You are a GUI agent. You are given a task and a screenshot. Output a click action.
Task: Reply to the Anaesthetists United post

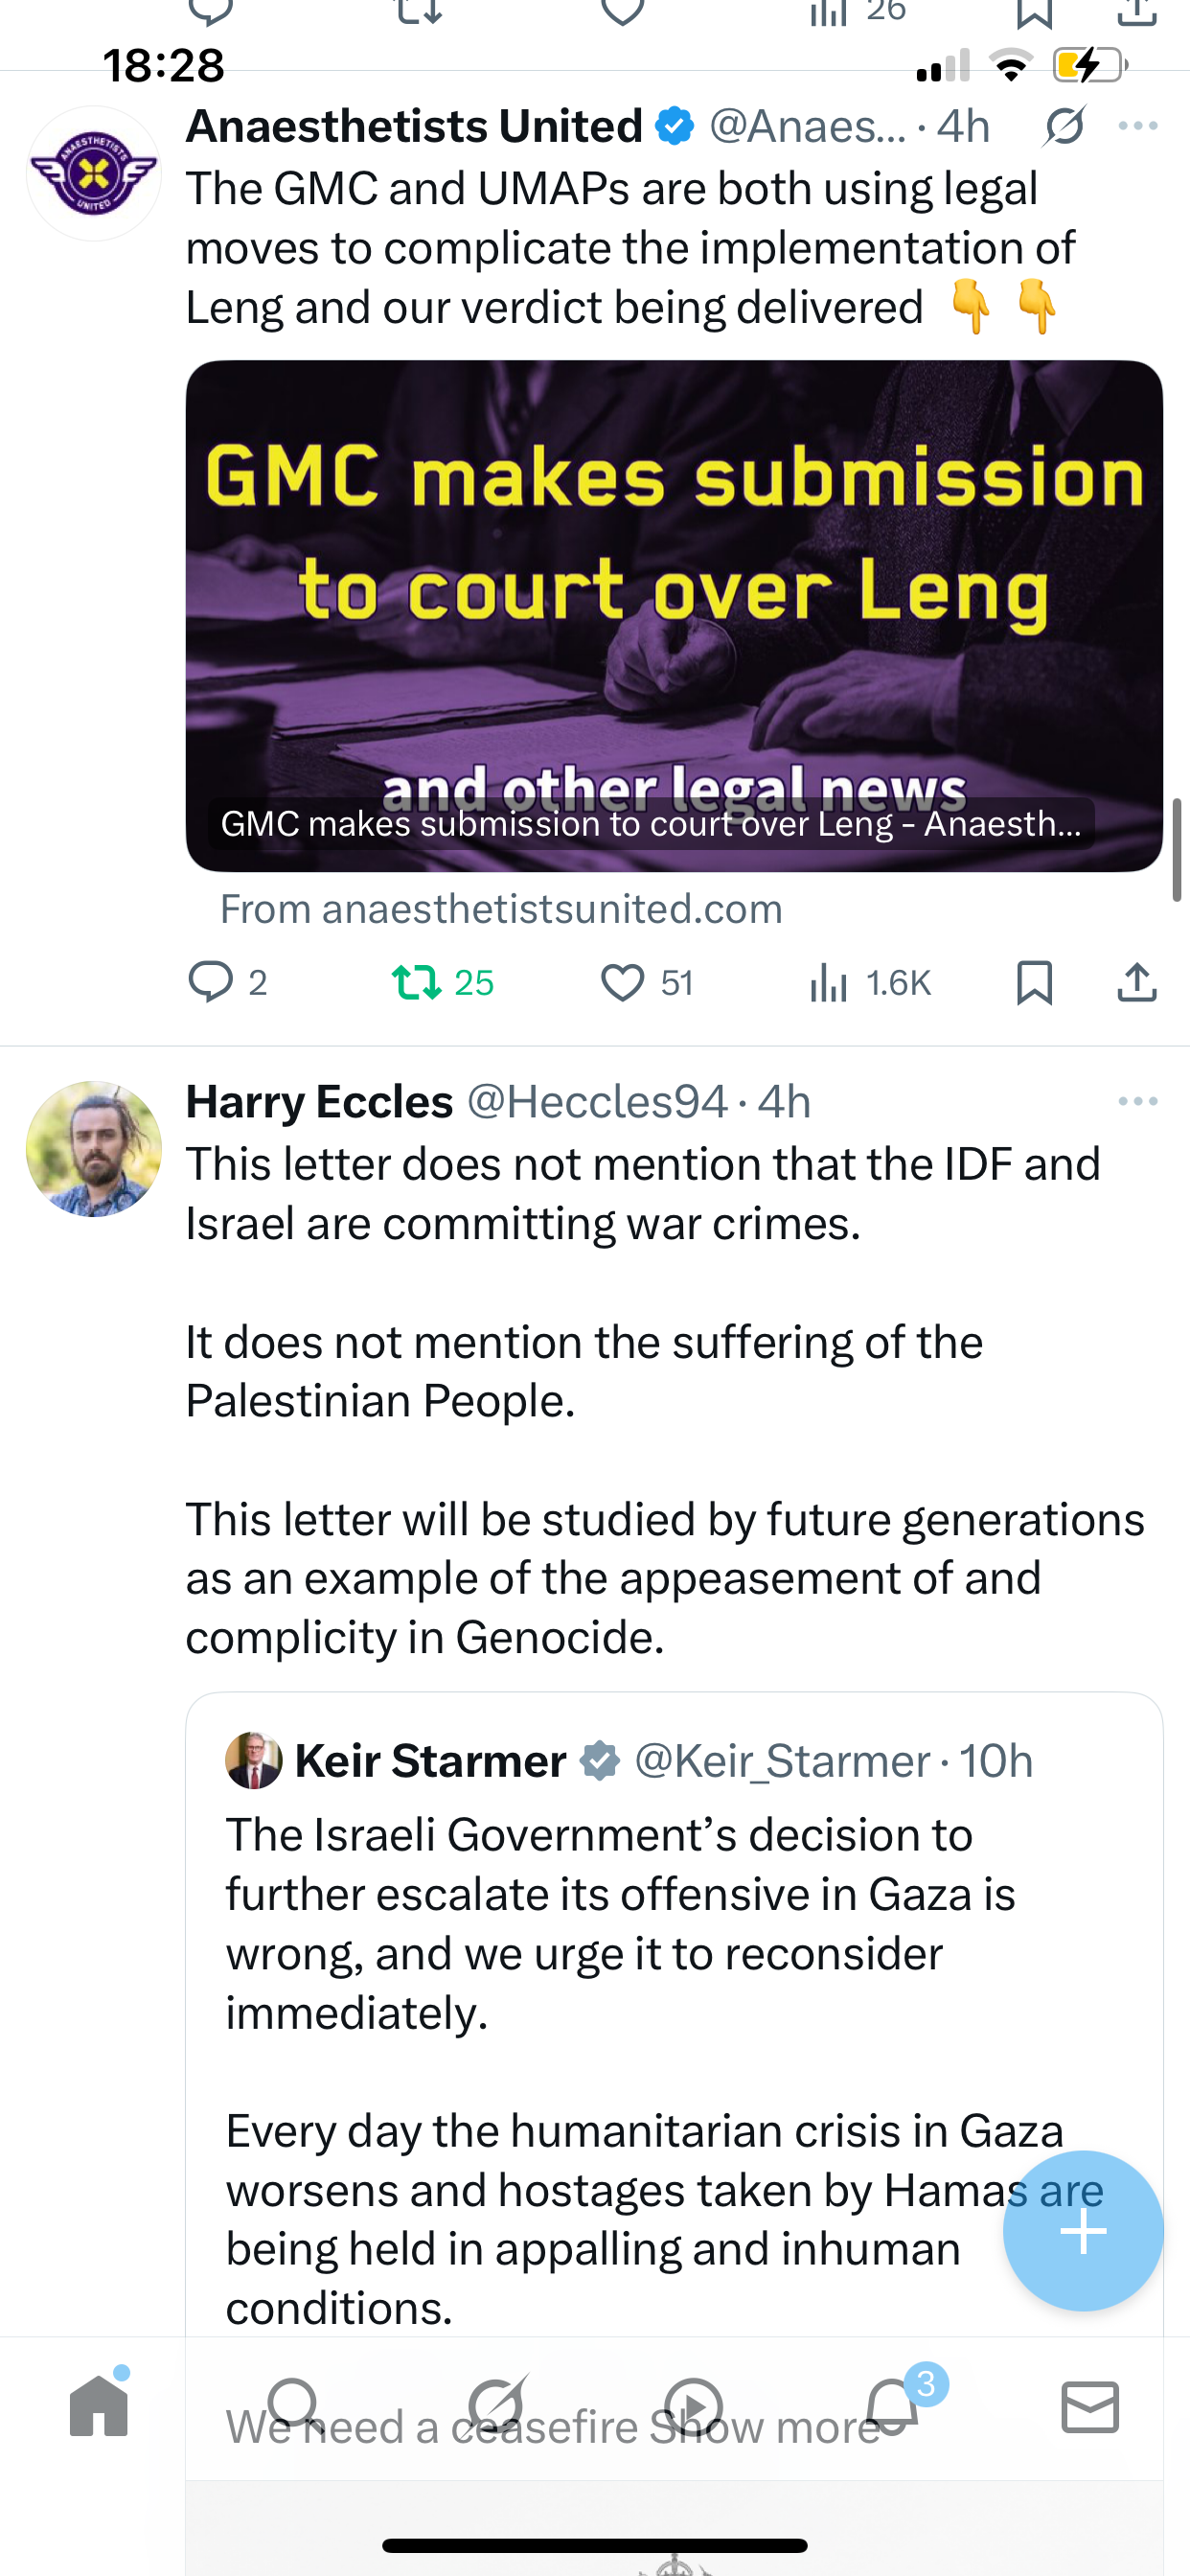click(211, 982)
